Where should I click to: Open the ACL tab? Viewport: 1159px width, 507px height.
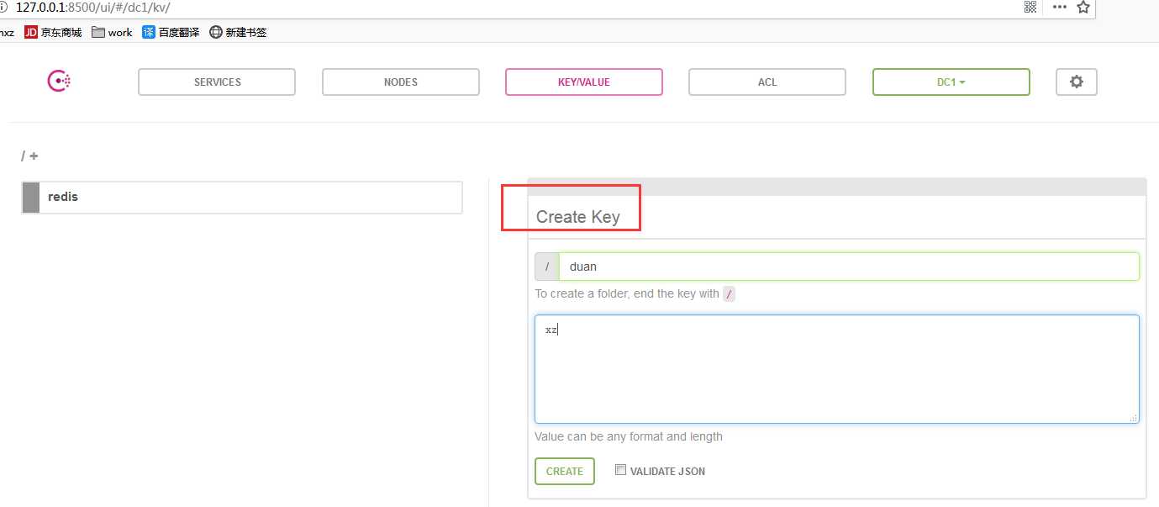click(x=767, y=82)
